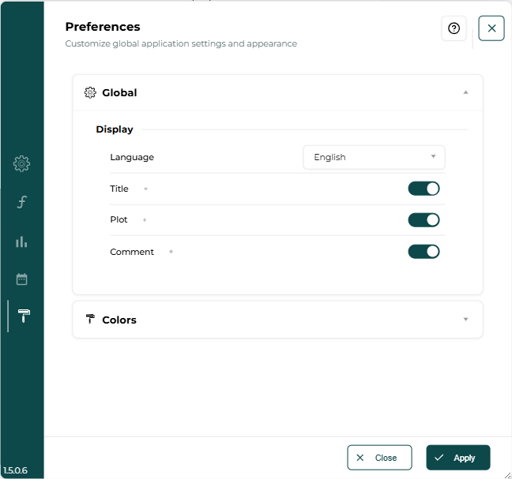The width and height of the screenshot is (512, 479).
Task: Open the gear settings section in sidebar
Action: [21, 164]
